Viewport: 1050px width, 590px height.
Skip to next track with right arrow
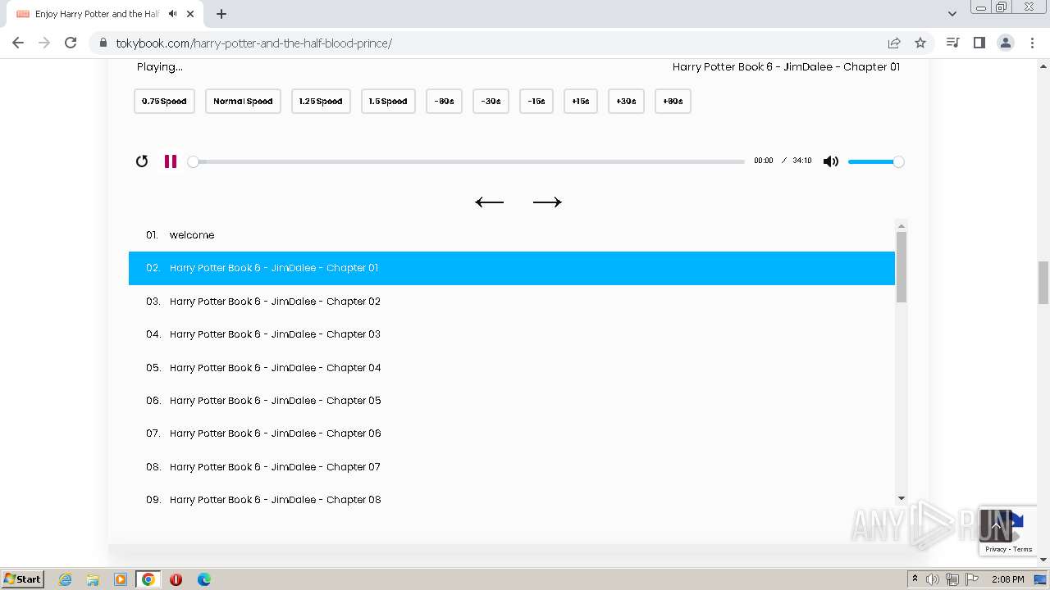(547, 202)
